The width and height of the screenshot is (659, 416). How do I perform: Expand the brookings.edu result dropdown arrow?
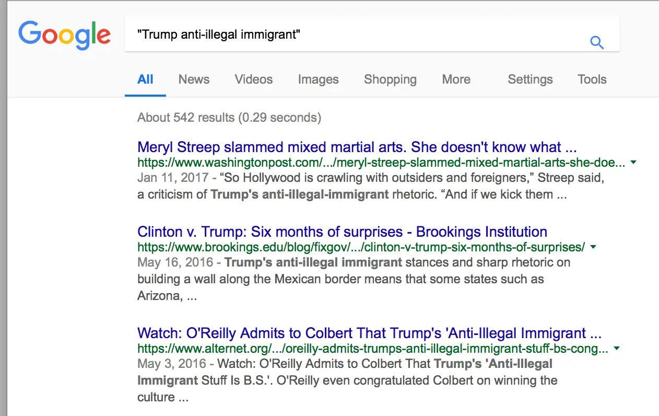click(x=593, y=247)
